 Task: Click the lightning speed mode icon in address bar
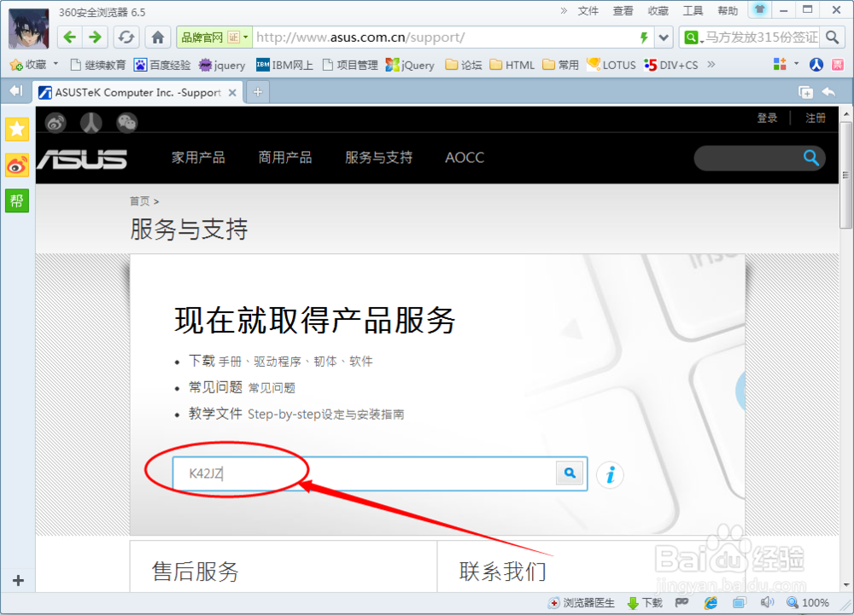(644, 38)
